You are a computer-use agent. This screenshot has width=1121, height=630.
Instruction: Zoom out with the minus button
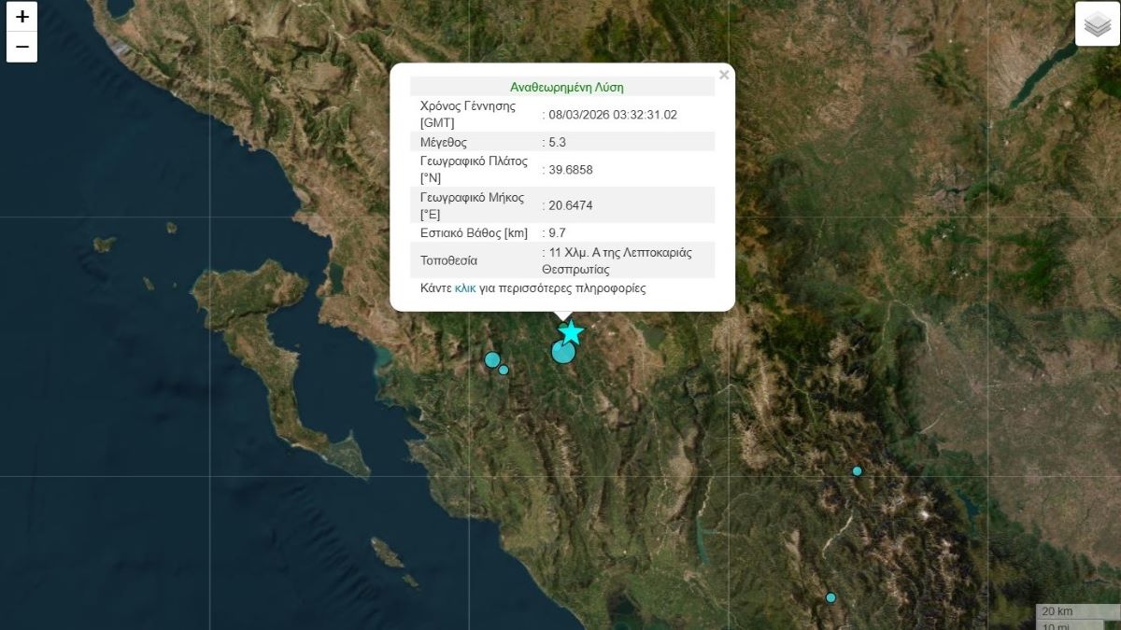click(x=22, y=47)
